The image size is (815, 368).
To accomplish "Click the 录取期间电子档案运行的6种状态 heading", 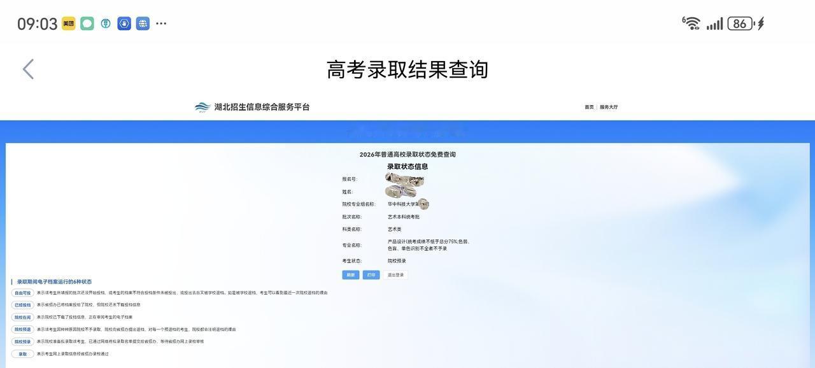I will click(54, 281).
